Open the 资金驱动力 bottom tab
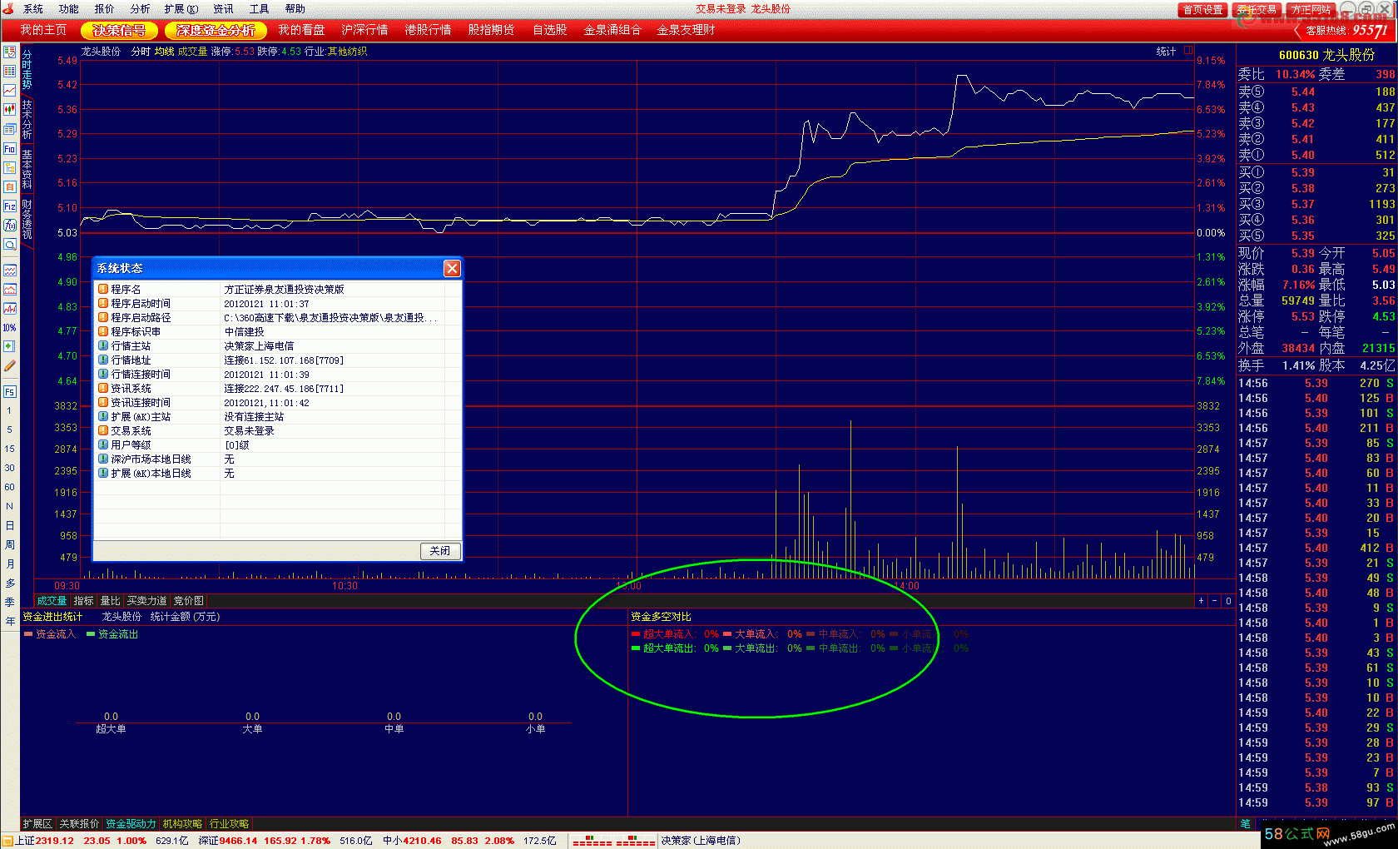This screenshot has width=1398, height=849. click(x=131, y=824)
